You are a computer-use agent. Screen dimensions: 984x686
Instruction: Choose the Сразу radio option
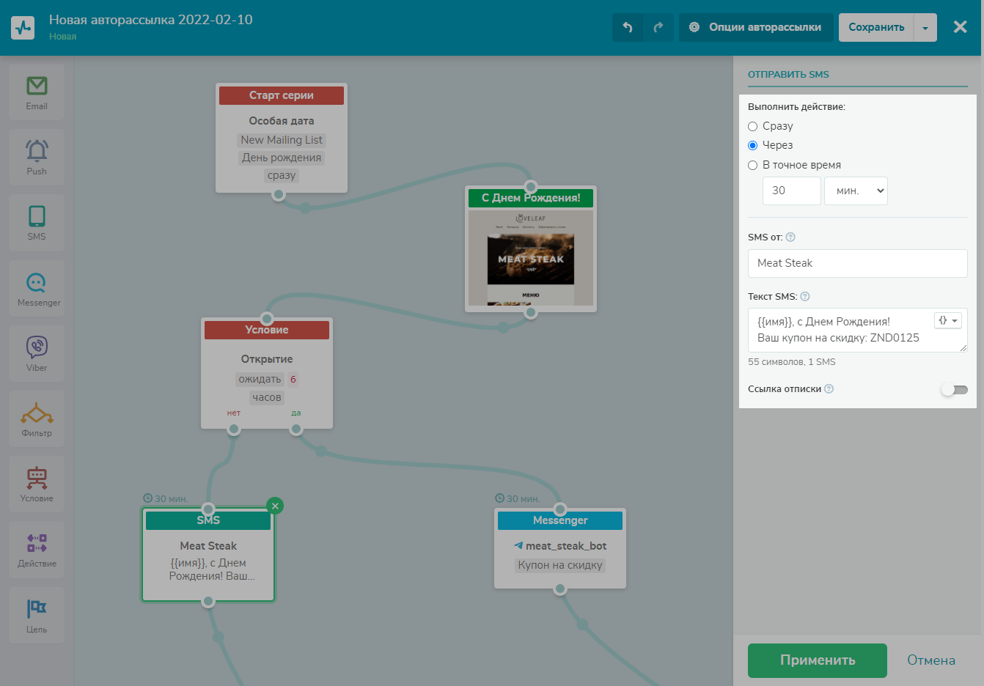[753, 126]
